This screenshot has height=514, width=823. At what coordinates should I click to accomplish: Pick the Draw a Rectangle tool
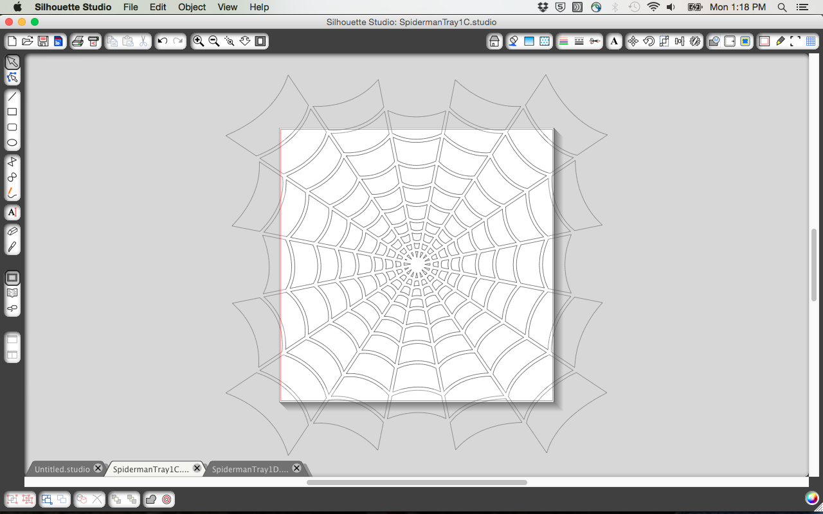pyautogui.click(x=12, y=112)
